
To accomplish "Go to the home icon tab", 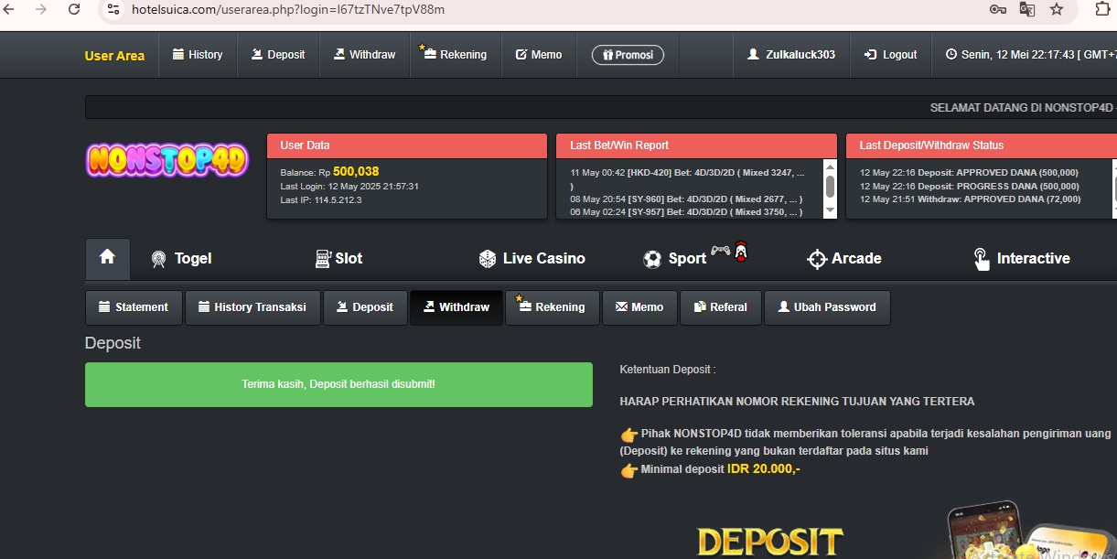I will pyautogui.click(x=107, y=258).
